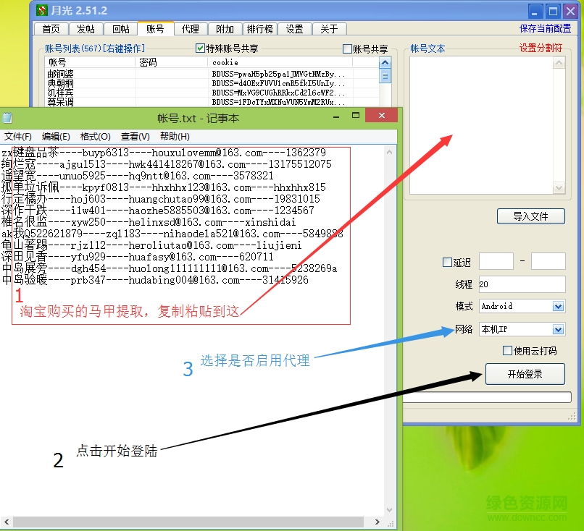Click Notepad title bar icon

[7, 118]
